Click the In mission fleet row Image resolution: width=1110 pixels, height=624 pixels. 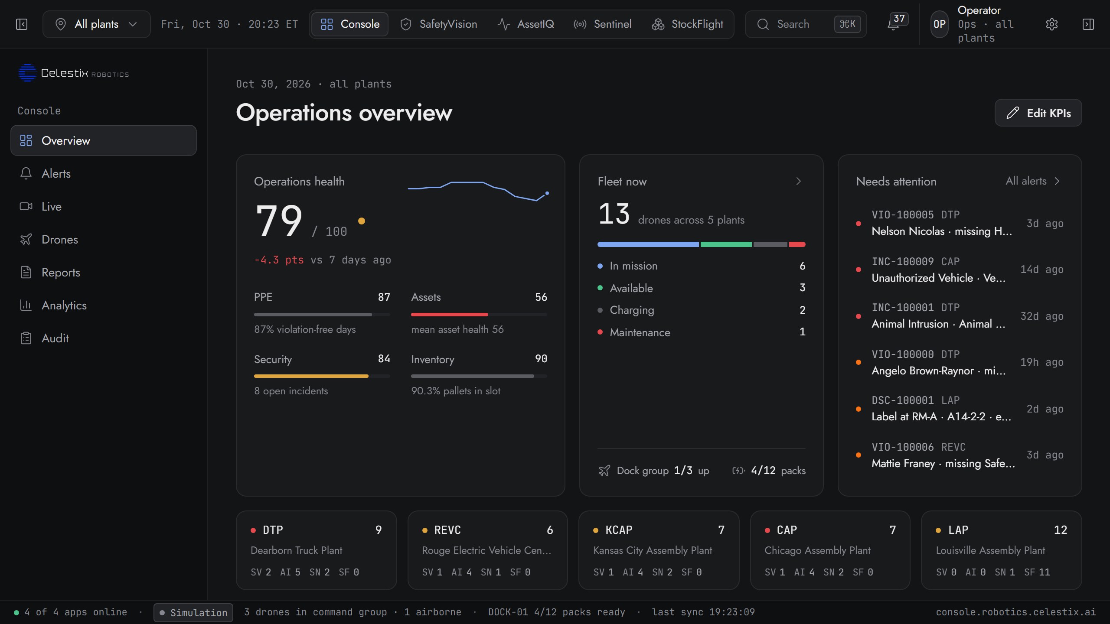(701, 266)
